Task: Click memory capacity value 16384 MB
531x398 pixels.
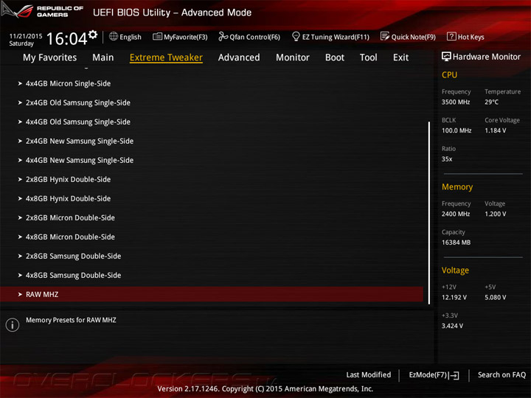Action: 456,242
